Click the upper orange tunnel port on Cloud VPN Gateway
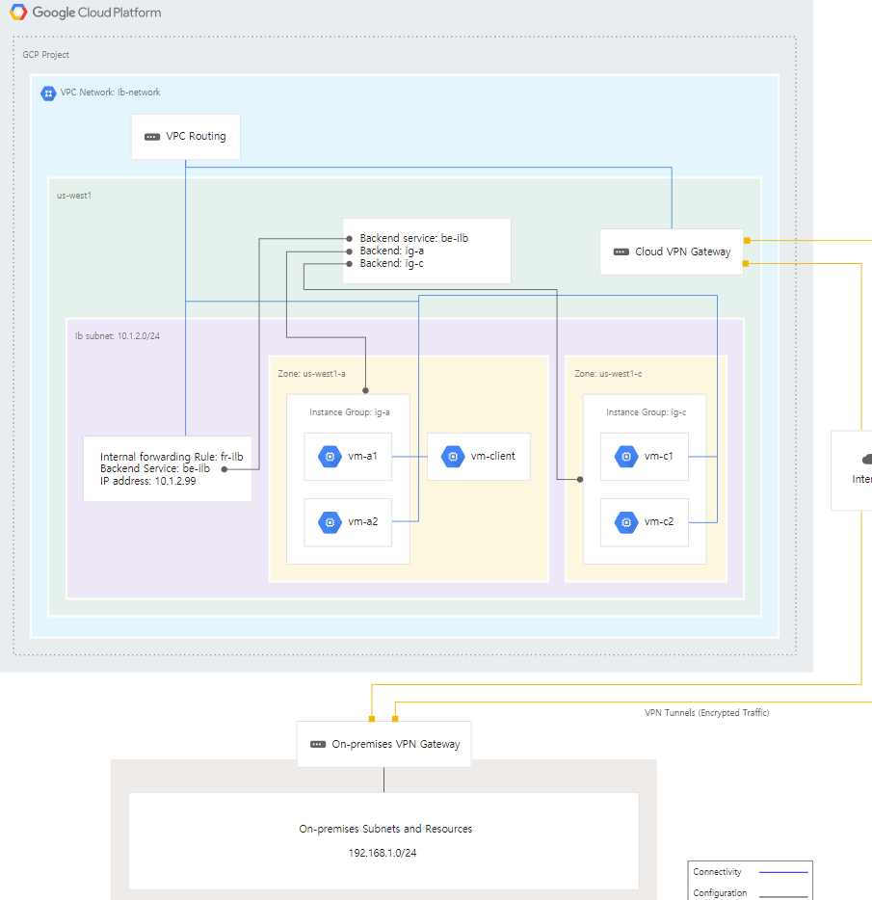Viewport: 872px width, 900px height. tap(747, 241)
